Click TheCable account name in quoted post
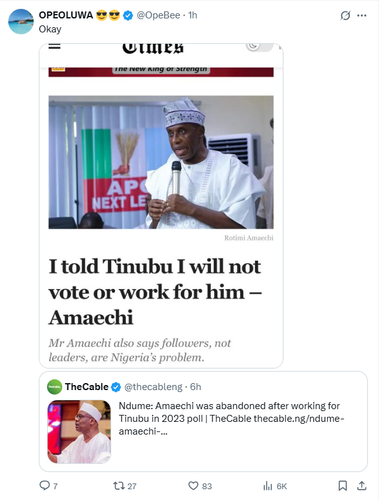Viewport: 380px width, 500px height. [86, 387]
